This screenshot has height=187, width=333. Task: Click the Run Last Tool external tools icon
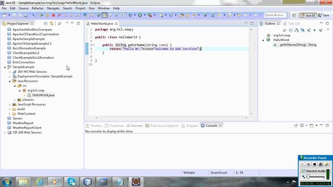(150, 15)
